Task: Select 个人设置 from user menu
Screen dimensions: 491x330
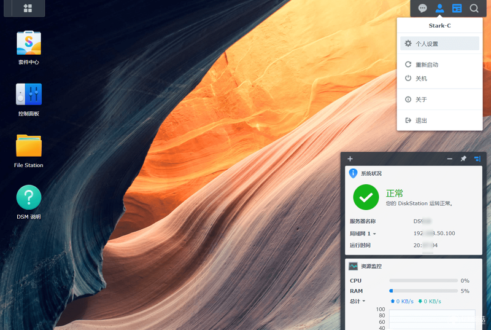Action: (x=439, y=44)
